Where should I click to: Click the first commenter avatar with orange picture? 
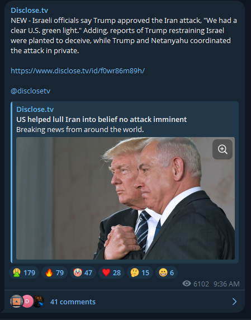[x=16, y=301]
